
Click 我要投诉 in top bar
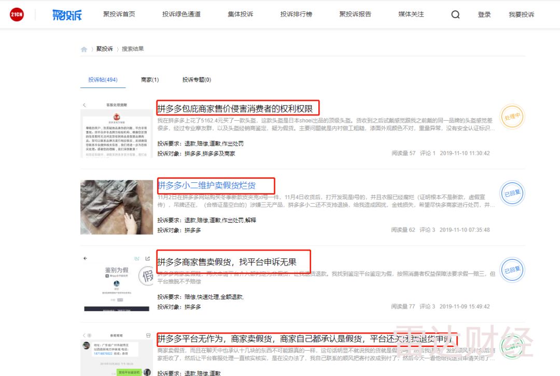[x=522, y=15]
